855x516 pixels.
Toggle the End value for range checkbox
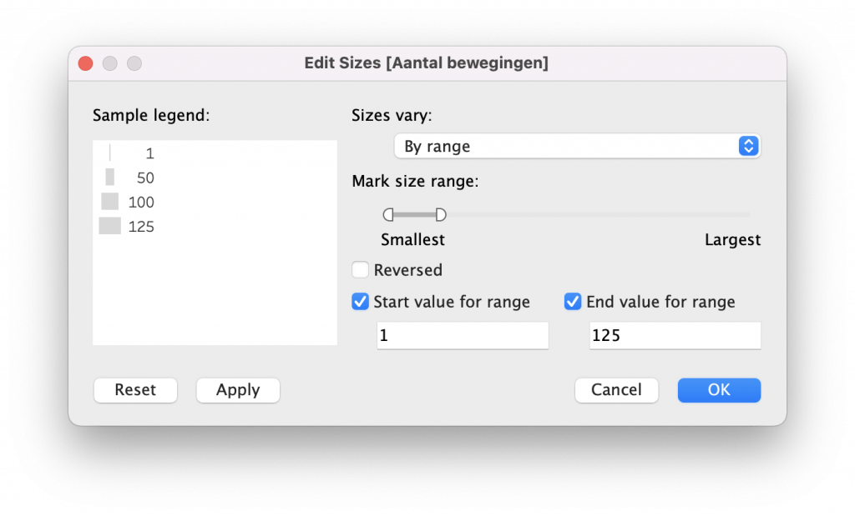pyautogui.click(x=573, y=302)
